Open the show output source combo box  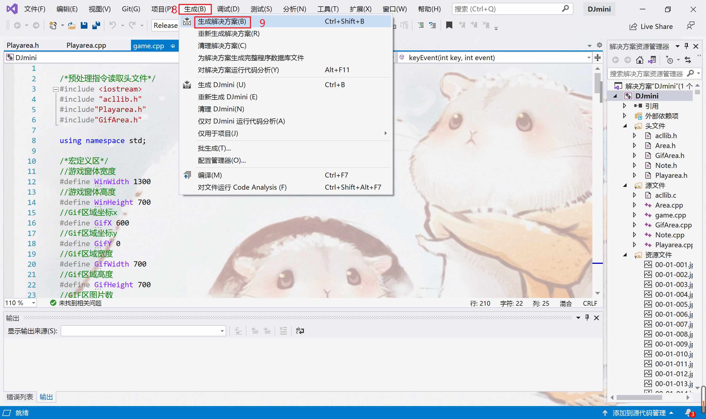coord(143,331)
